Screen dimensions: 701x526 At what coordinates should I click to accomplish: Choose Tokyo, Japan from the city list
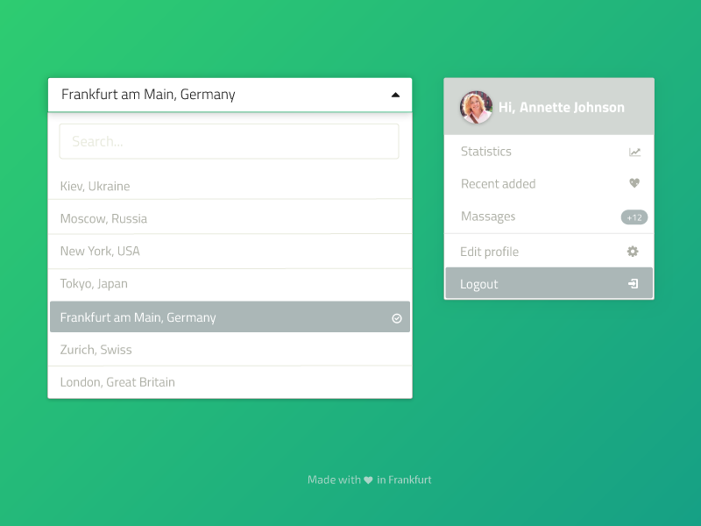pyautogui.click(x=93, y=284)
